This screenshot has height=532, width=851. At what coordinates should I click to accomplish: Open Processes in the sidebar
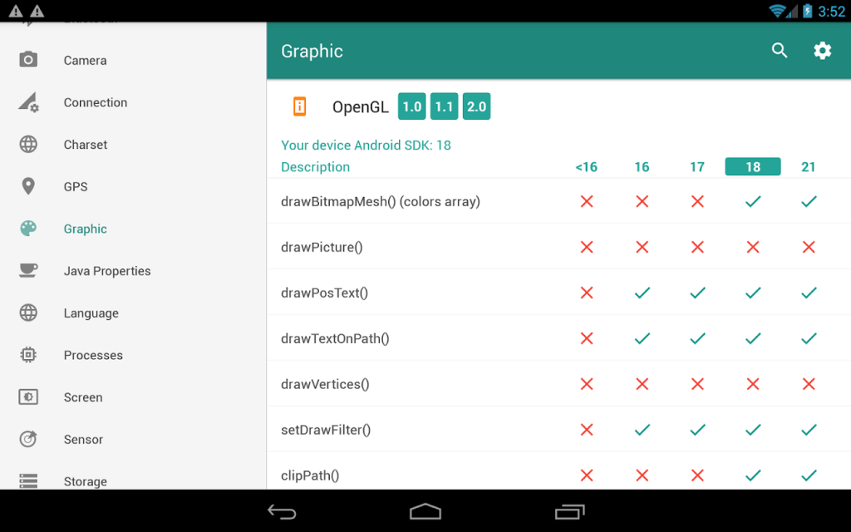133,354
